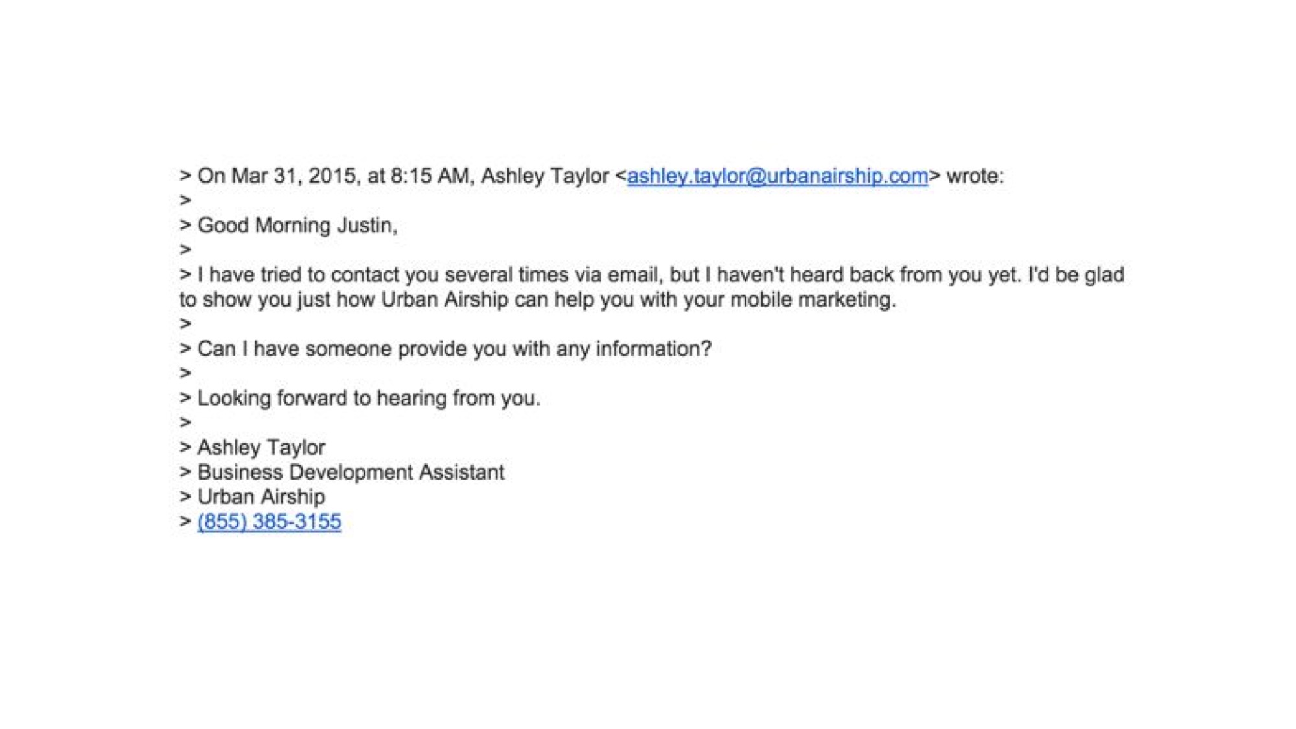Click the "Can I have someone provide" question line
1296x729 pixels.
click(454, 349)
